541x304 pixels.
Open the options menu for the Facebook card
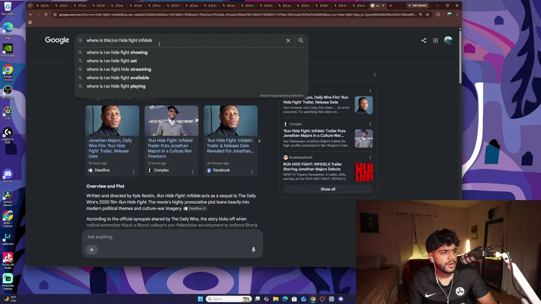(x=252, y=171)
